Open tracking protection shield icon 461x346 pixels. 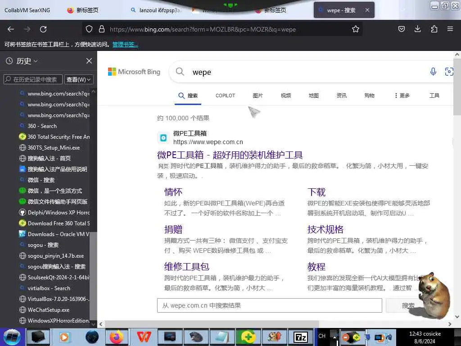89,29
